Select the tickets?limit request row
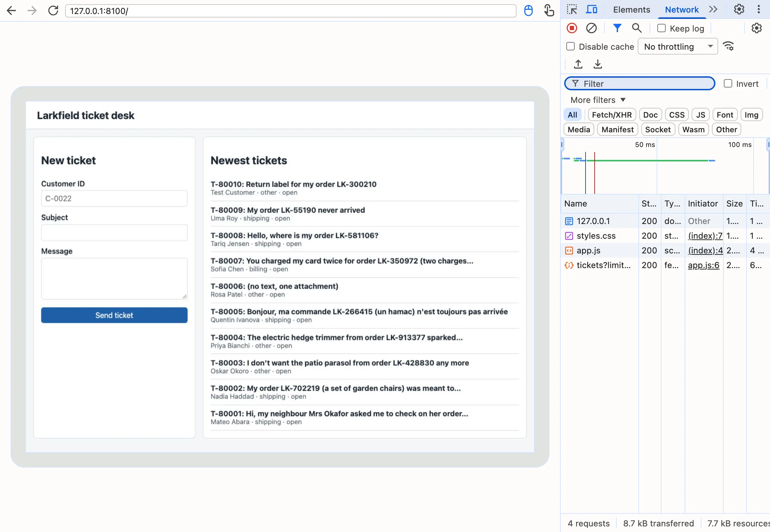The image size is (770, 532). (665, 265)
